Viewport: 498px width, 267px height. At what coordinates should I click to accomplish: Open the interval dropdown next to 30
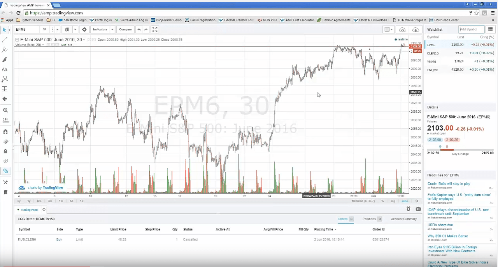[57, 30]
